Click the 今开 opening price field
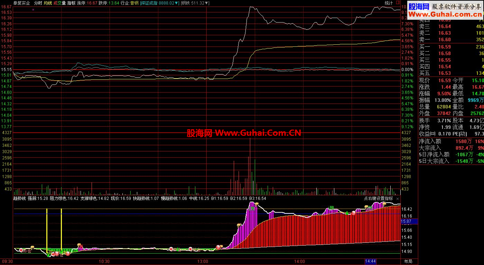The image size is (484, 265). pos(468,80)
